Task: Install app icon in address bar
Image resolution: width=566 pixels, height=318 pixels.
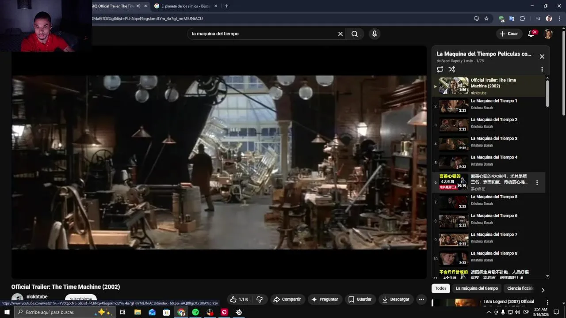Action: coord(477,19)
